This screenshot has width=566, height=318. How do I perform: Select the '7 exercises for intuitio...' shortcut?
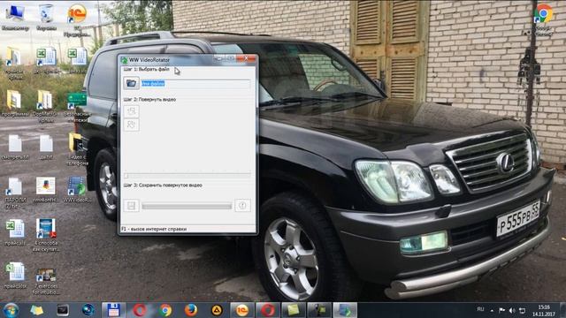click(x=46, y=281)
